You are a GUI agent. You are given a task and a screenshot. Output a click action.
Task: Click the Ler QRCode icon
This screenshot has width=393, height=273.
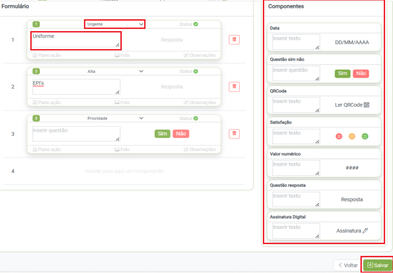(366, 105)
